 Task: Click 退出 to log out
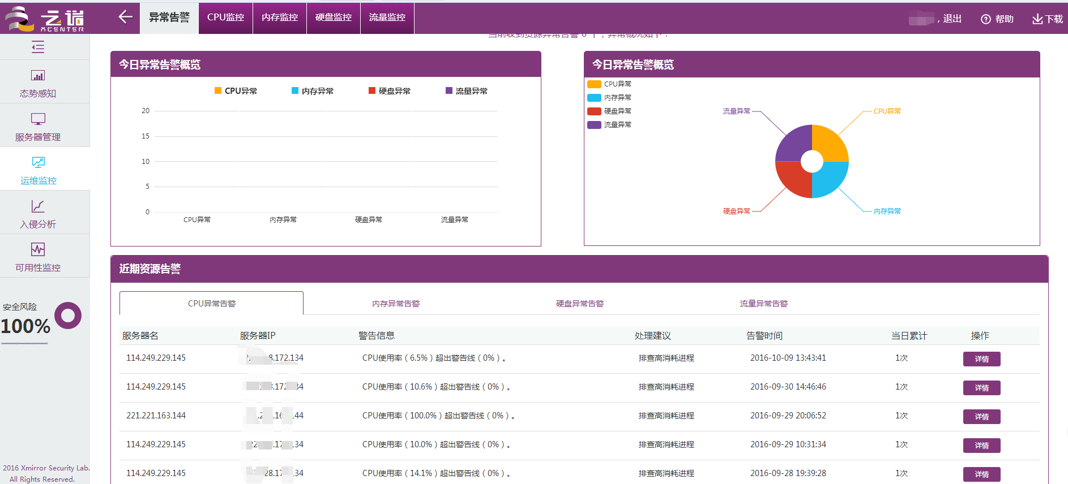pyautogui.click(x=952, y=19)
